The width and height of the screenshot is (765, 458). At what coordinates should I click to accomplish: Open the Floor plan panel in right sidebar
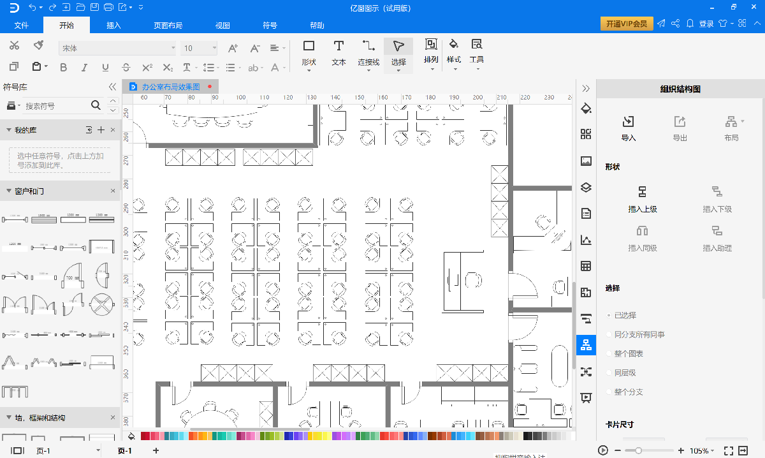coord(586,292)
